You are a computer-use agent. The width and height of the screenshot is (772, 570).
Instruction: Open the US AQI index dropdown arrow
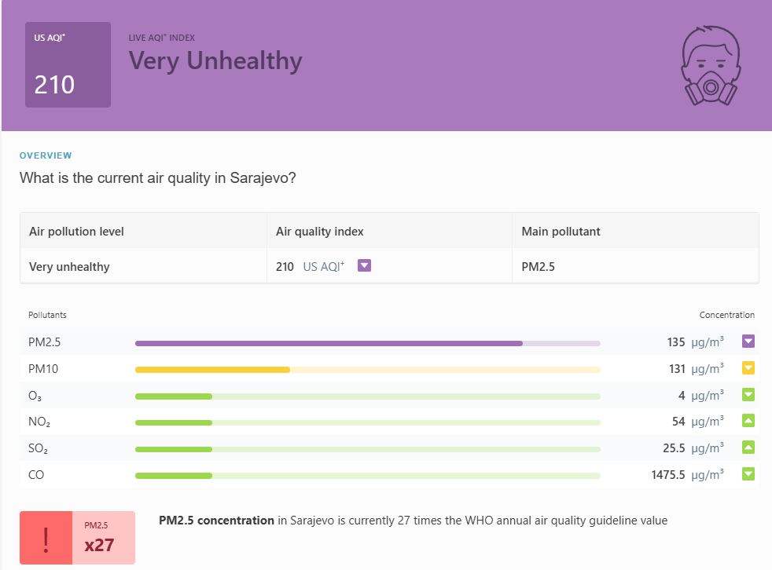(364, 266)
